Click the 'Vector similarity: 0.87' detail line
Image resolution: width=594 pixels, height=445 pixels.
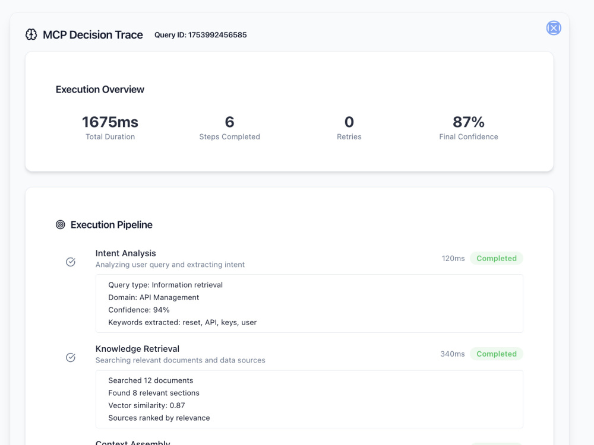point(147,405)
